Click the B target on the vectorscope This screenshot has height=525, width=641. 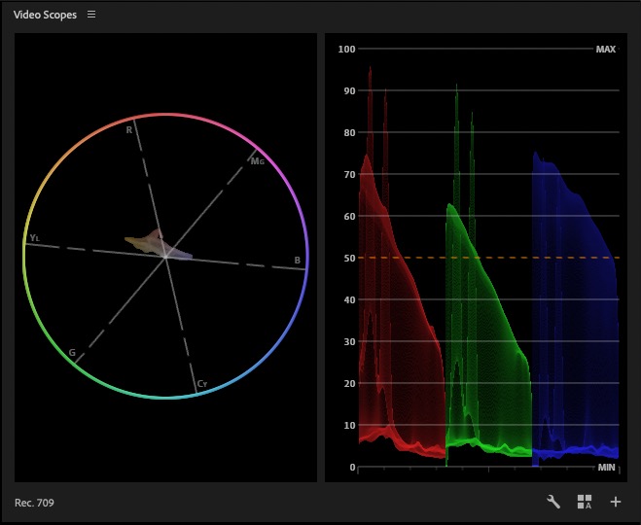click(298, 261)
